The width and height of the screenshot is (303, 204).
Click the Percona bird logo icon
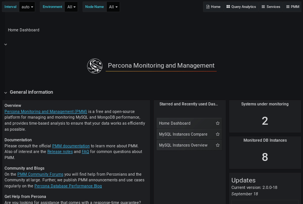(x=95, y=66)
